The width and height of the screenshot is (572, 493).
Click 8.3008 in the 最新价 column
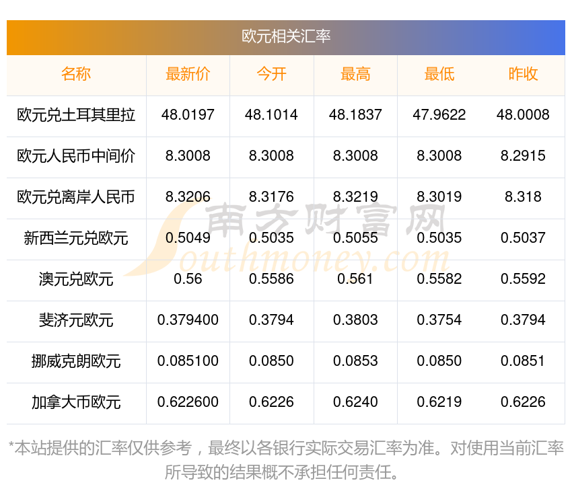tap(188, 156)
